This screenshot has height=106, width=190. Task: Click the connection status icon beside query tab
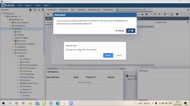48,19
